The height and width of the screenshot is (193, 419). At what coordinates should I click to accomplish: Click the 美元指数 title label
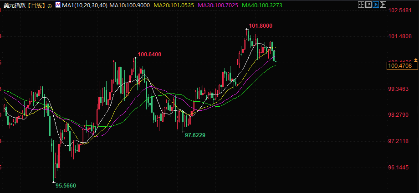click(x=11, y=5)
